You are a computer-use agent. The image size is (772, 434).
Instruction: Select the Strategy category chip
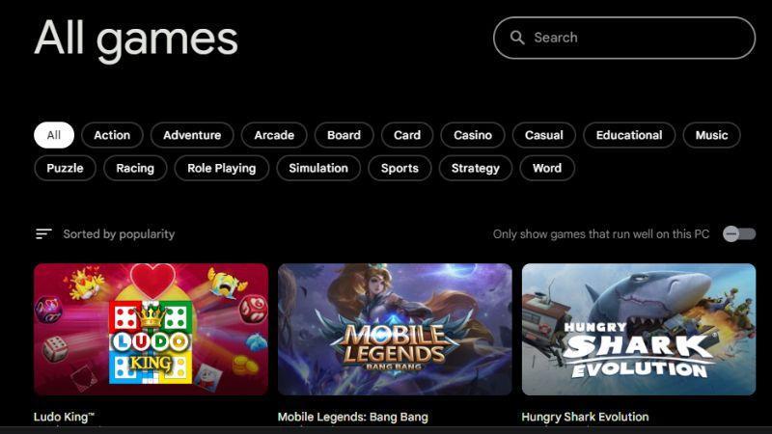click(476, 168)
